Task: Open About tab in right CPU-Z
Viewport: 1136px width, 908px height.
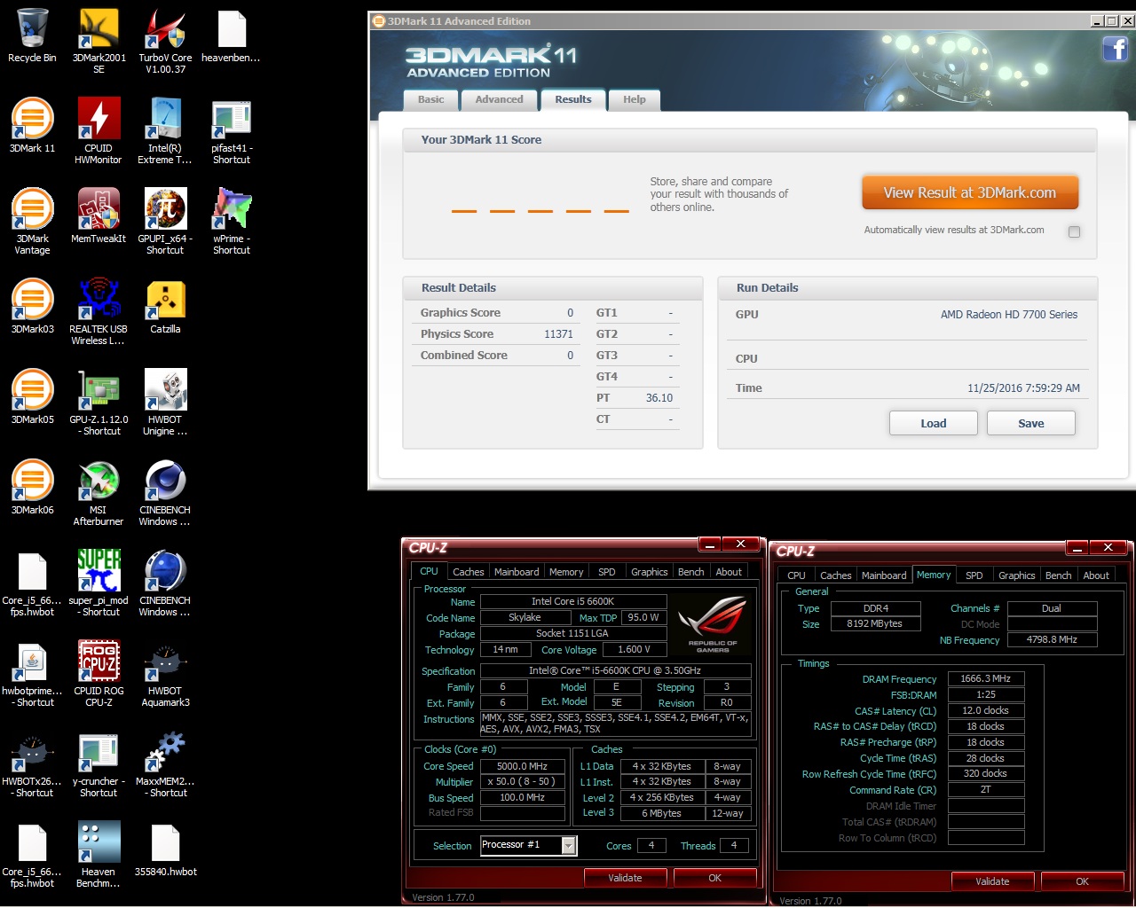Action: click(1096, 575)
